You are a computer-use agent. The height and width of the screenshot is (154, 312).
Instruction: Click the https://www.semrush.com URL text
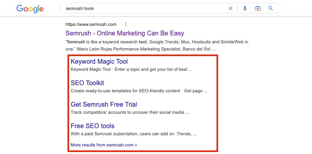(x=91, y=24)
